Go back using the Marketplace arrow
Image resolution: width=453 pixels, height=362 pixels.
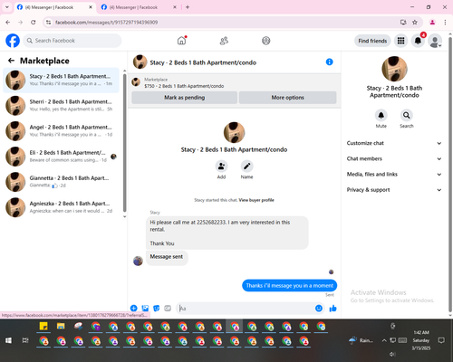coord(11,61)
